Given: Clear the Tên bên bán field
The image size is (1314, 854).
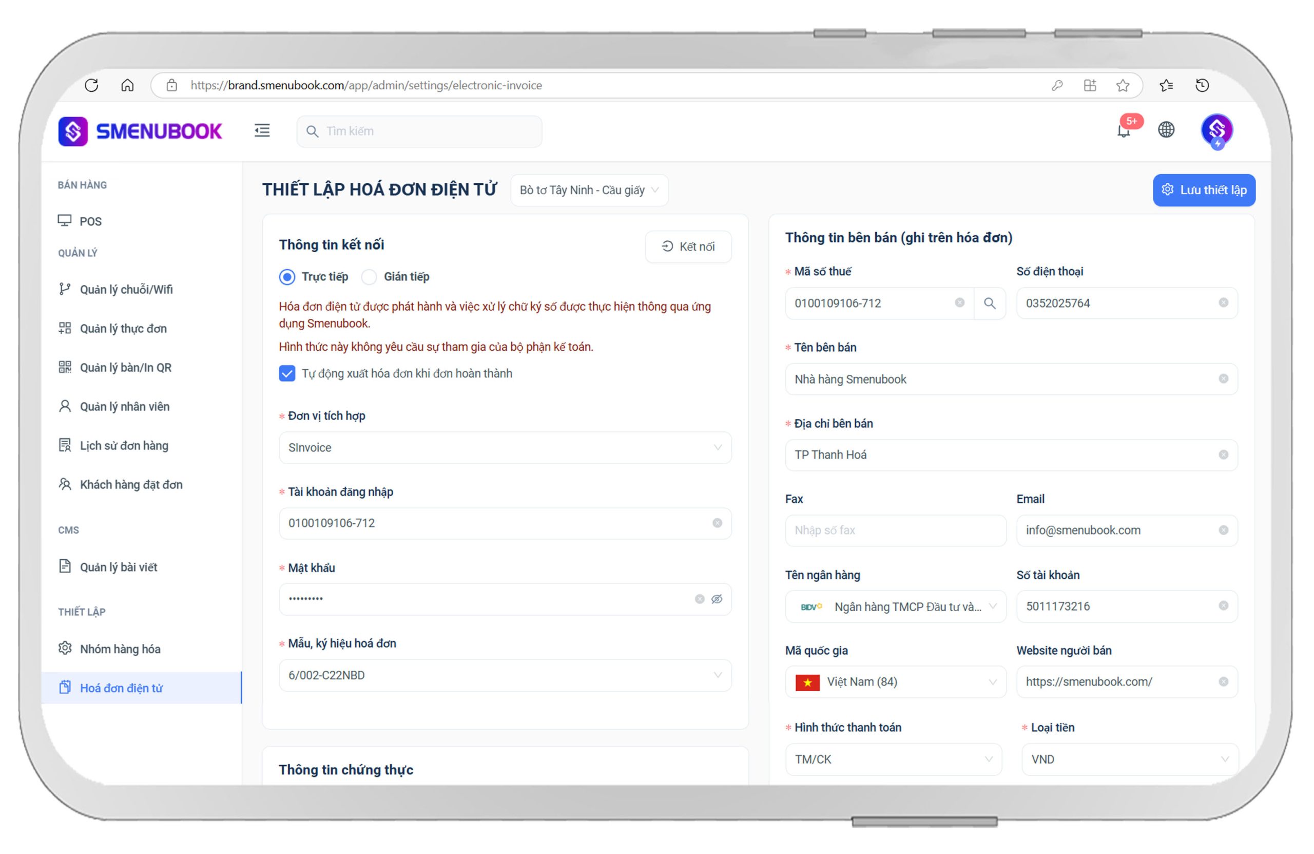Looking at the screenshot, I should coord(1223,379).
